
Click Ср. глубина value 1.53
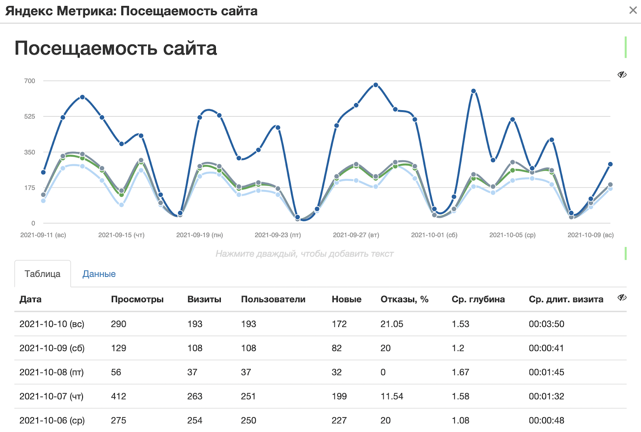point(460,324)
